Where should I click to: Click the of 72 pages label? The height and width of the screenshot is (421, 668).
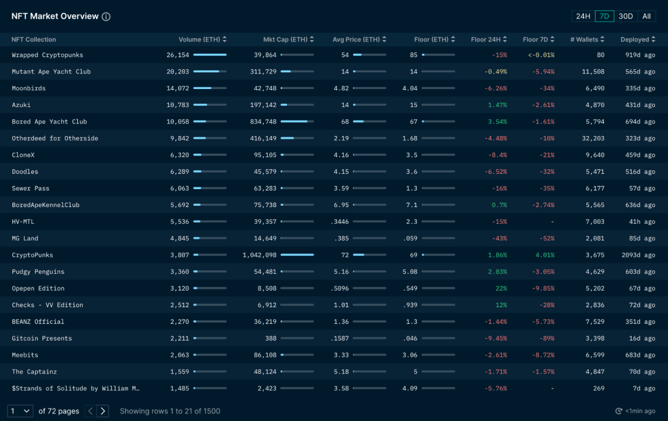tap(59, 410)
